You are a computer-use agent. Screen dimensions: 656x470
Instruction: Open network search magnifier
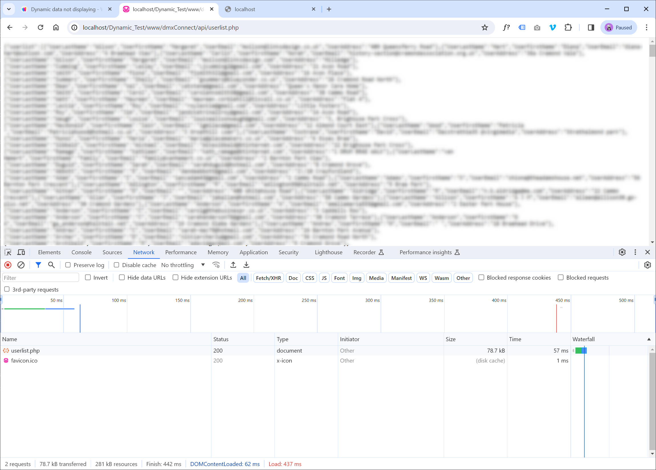click(x=51, y=265)
